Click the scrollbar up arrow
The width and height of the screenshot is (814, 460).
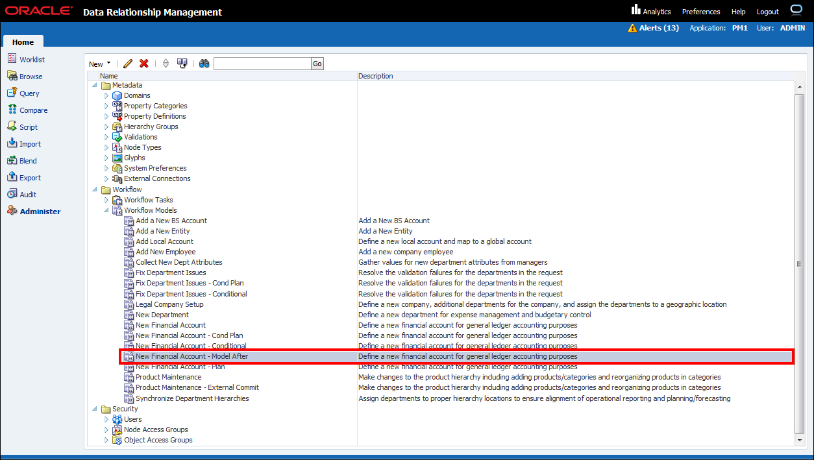click(800, 86)
